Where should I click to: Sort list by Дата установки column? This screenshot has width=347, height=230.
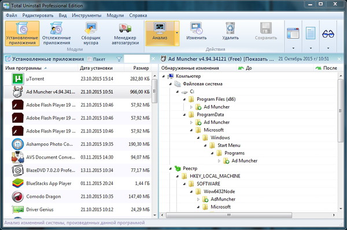(x=96, y=68)
